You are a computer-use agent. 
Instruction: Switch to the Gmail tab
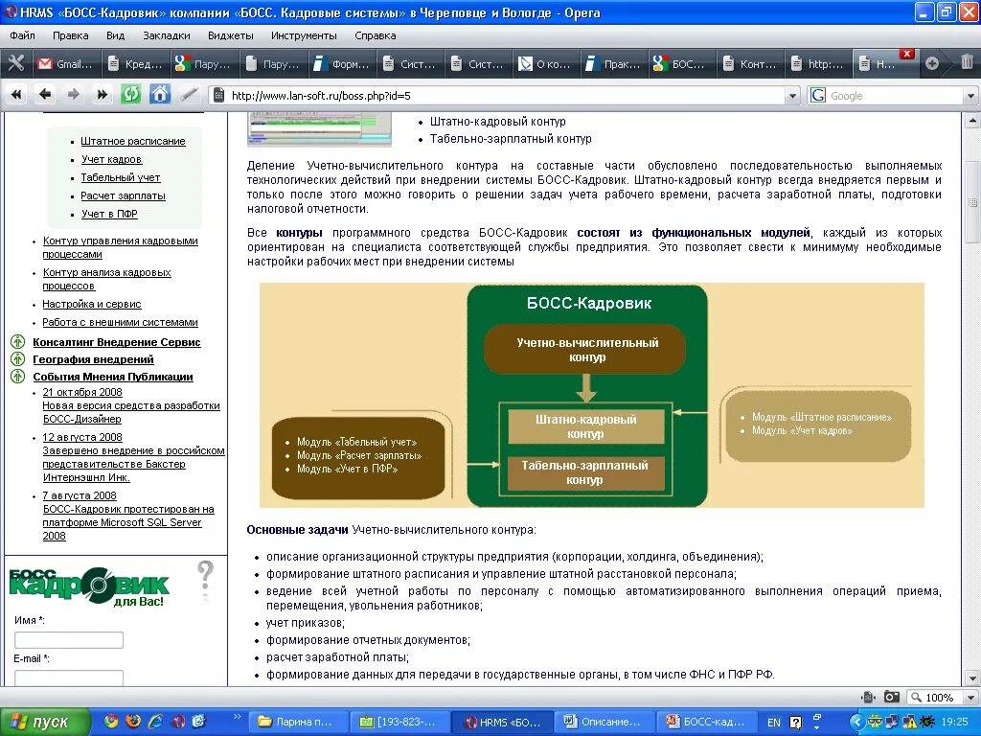(66, 64)
